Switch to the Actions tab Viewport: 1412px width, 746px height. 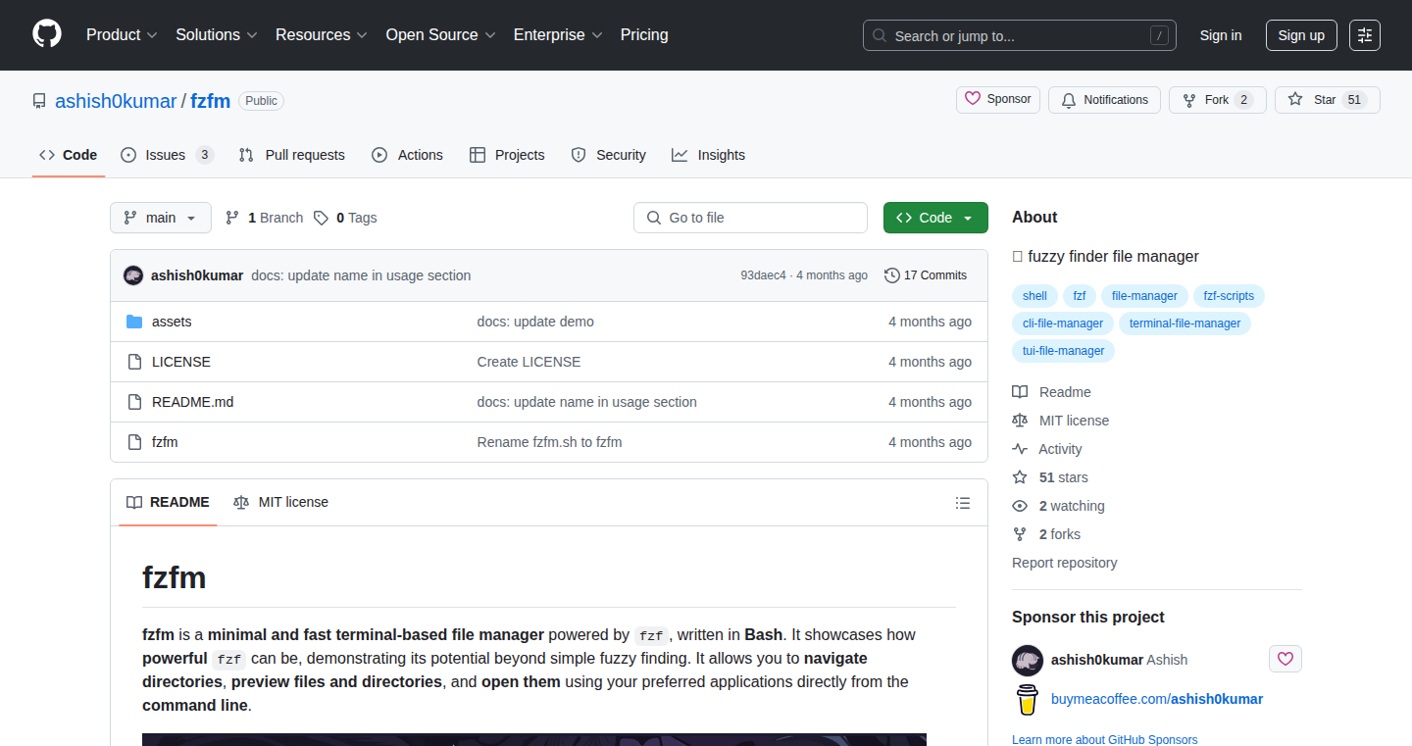coord(408,155)
